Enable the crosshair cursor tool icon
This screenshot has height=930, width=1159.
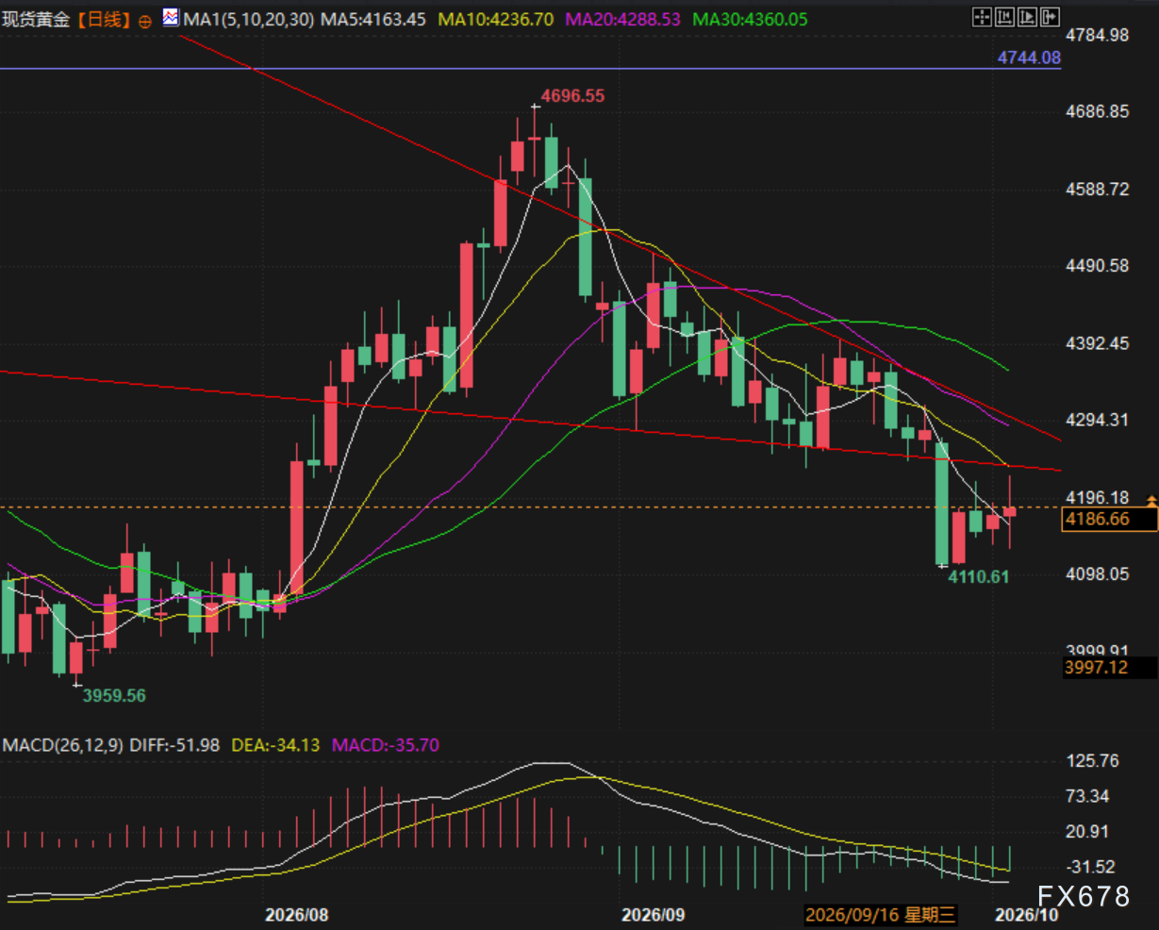[x=982, y=16]
